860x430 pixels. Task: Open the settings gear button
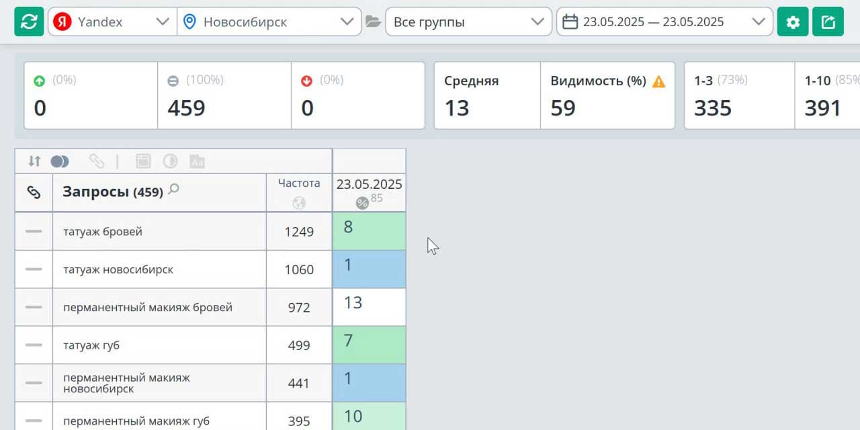pyautogui.click(x=793, y=21)
